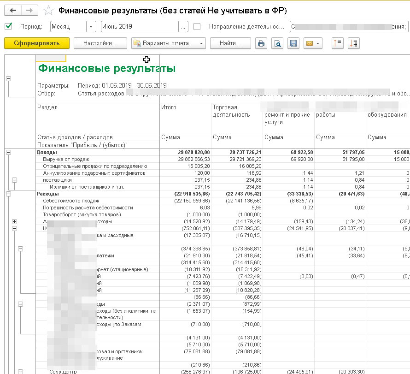Open dropdown arrow next to email icon
410x374 pixels.
(x=318, y=43)
